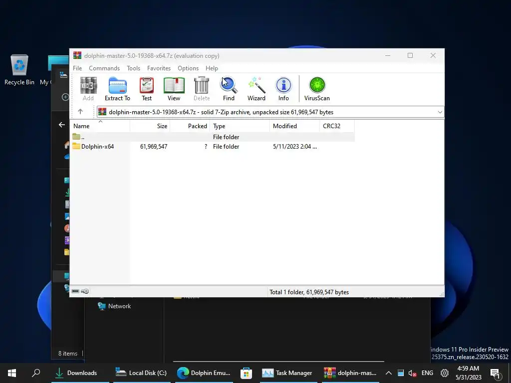Click the size value 61,969,547 in the Dolphin-x64 row
This screenshot has width=511, height=383.
[x=154, y=147]
